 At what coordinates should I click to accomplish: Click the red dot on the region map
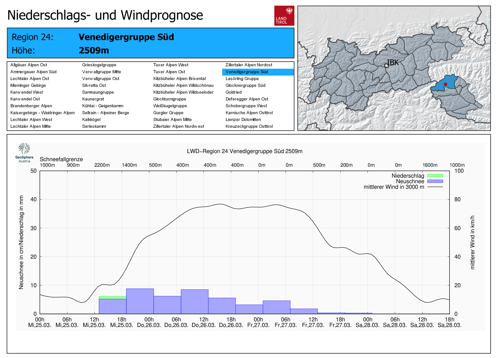tap(445, 84)
